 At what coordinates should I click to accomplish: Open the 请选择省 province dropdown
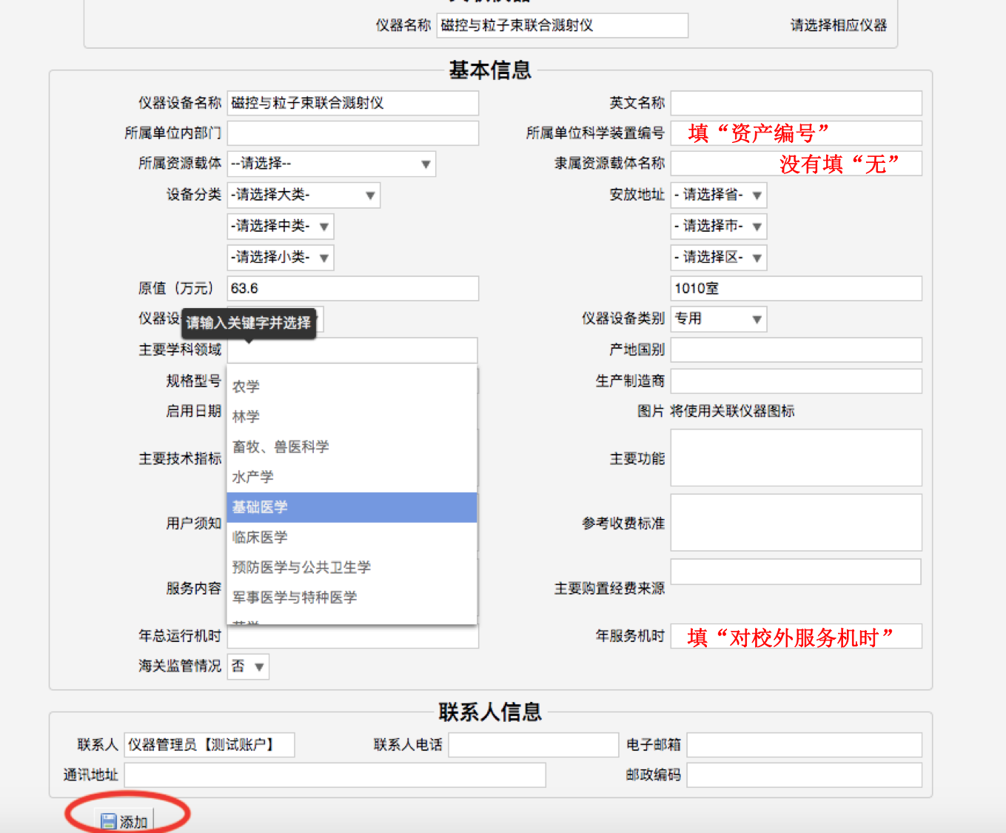pyautogui.click(x=718, y=195)
